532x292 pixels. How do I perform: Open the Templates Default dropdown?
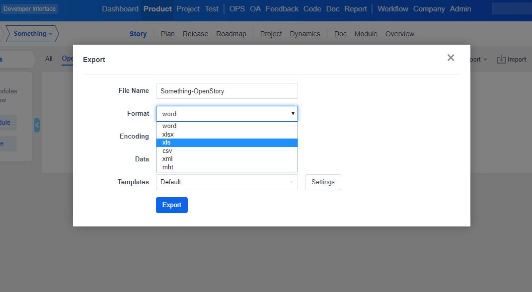pos(227,182)
